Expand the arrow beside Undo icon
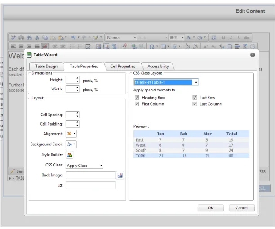 (x=78, y=37)
